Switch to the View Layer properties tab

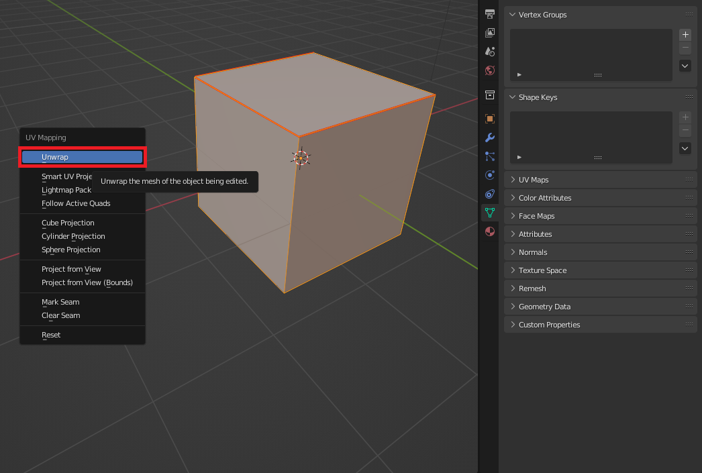click(x=490, y=32)
